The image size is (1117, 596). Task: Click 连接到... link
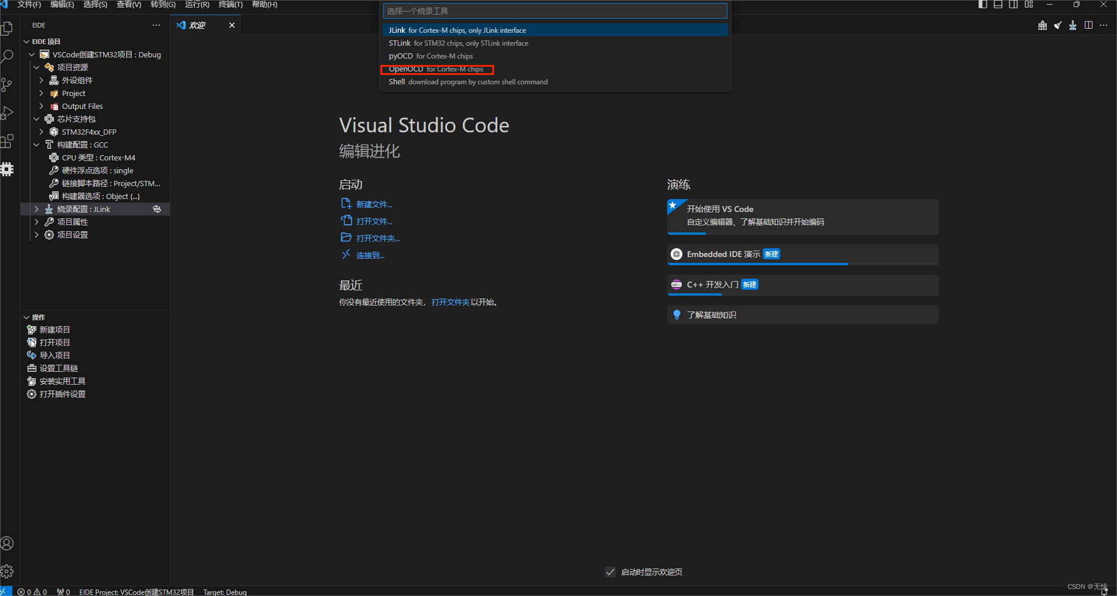coord(370,255)
